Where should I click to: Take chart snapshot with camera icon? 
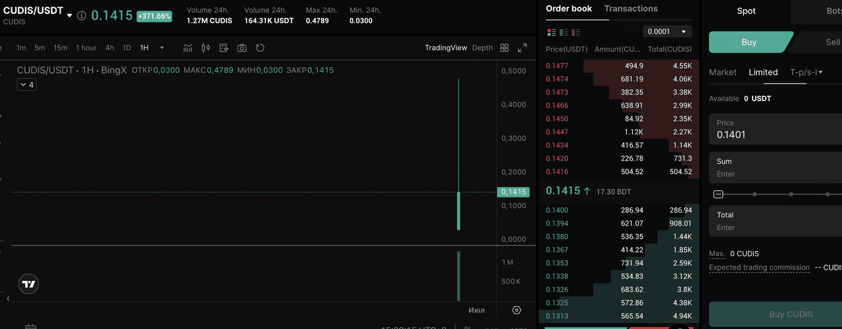242,48
